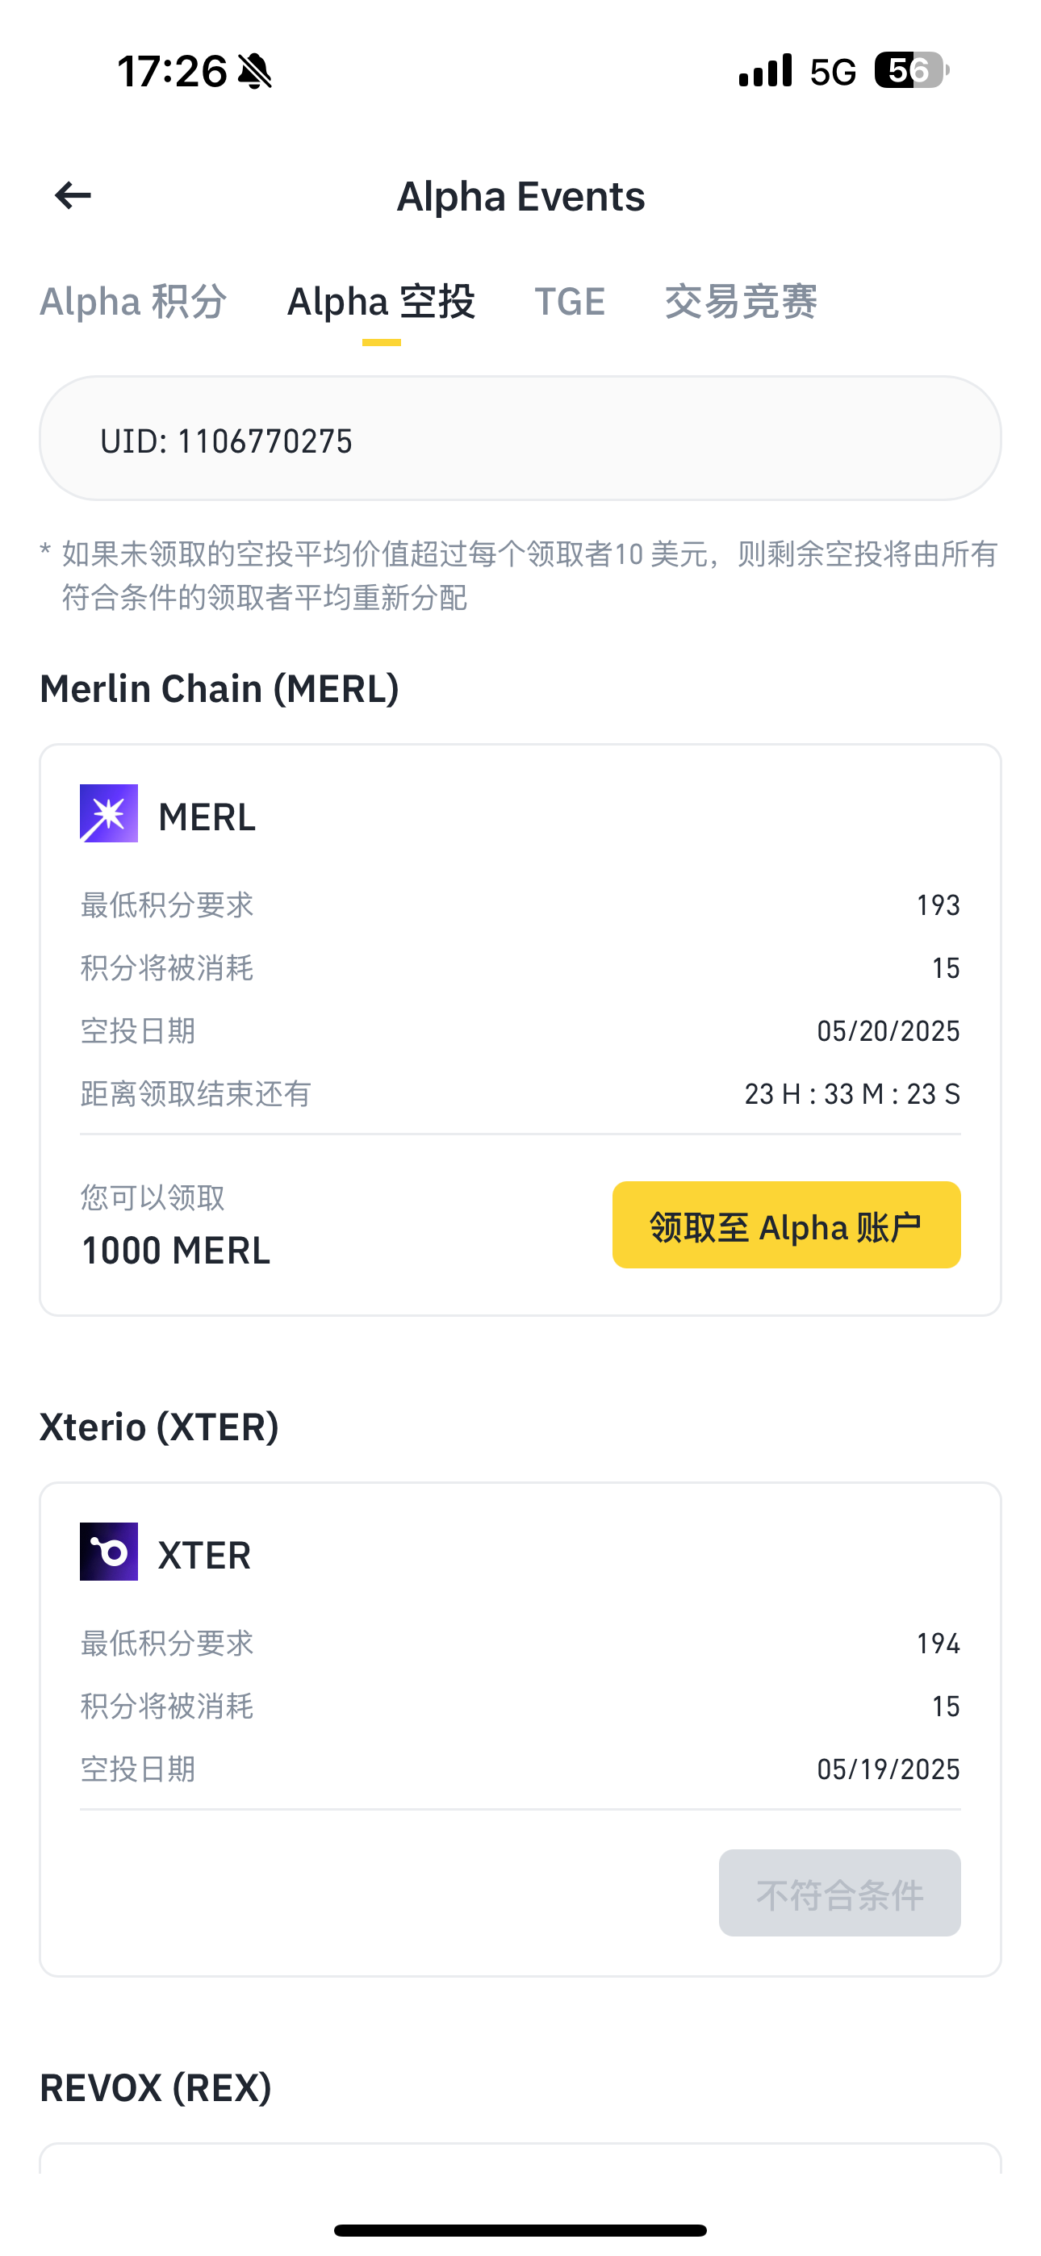Tap the cellular signal bars icon

click(x=765, y=71)
